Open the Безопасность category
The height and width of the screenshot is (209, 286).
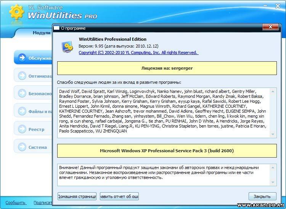tap(33, 93)
